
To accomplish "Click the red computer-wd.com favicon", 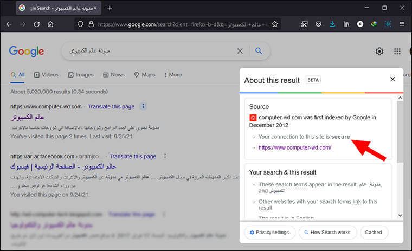I will coord(253,118).
